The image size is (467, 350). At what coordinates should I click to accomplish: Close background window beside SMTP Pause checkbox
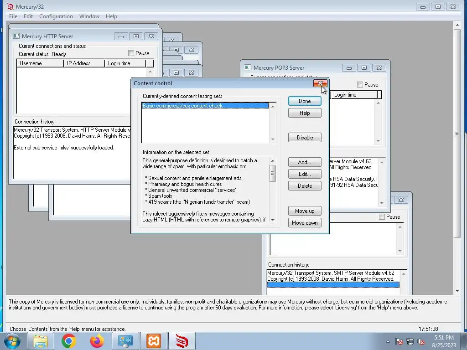401,200
